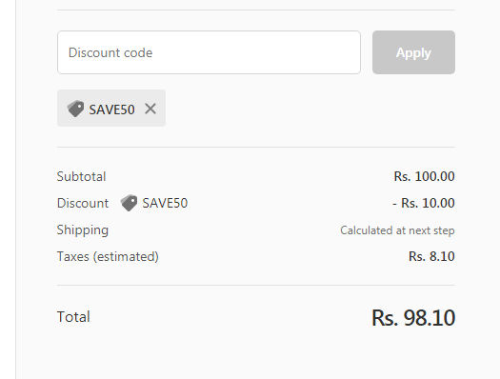The width and height of the screenshot is (500, 379).
Task: Click the tag icon beside the Discount row
Action: click(x=129, y=203)
